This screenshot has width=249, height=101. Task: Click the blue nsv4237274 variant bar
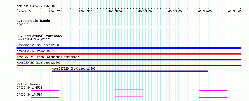[129, 60]
